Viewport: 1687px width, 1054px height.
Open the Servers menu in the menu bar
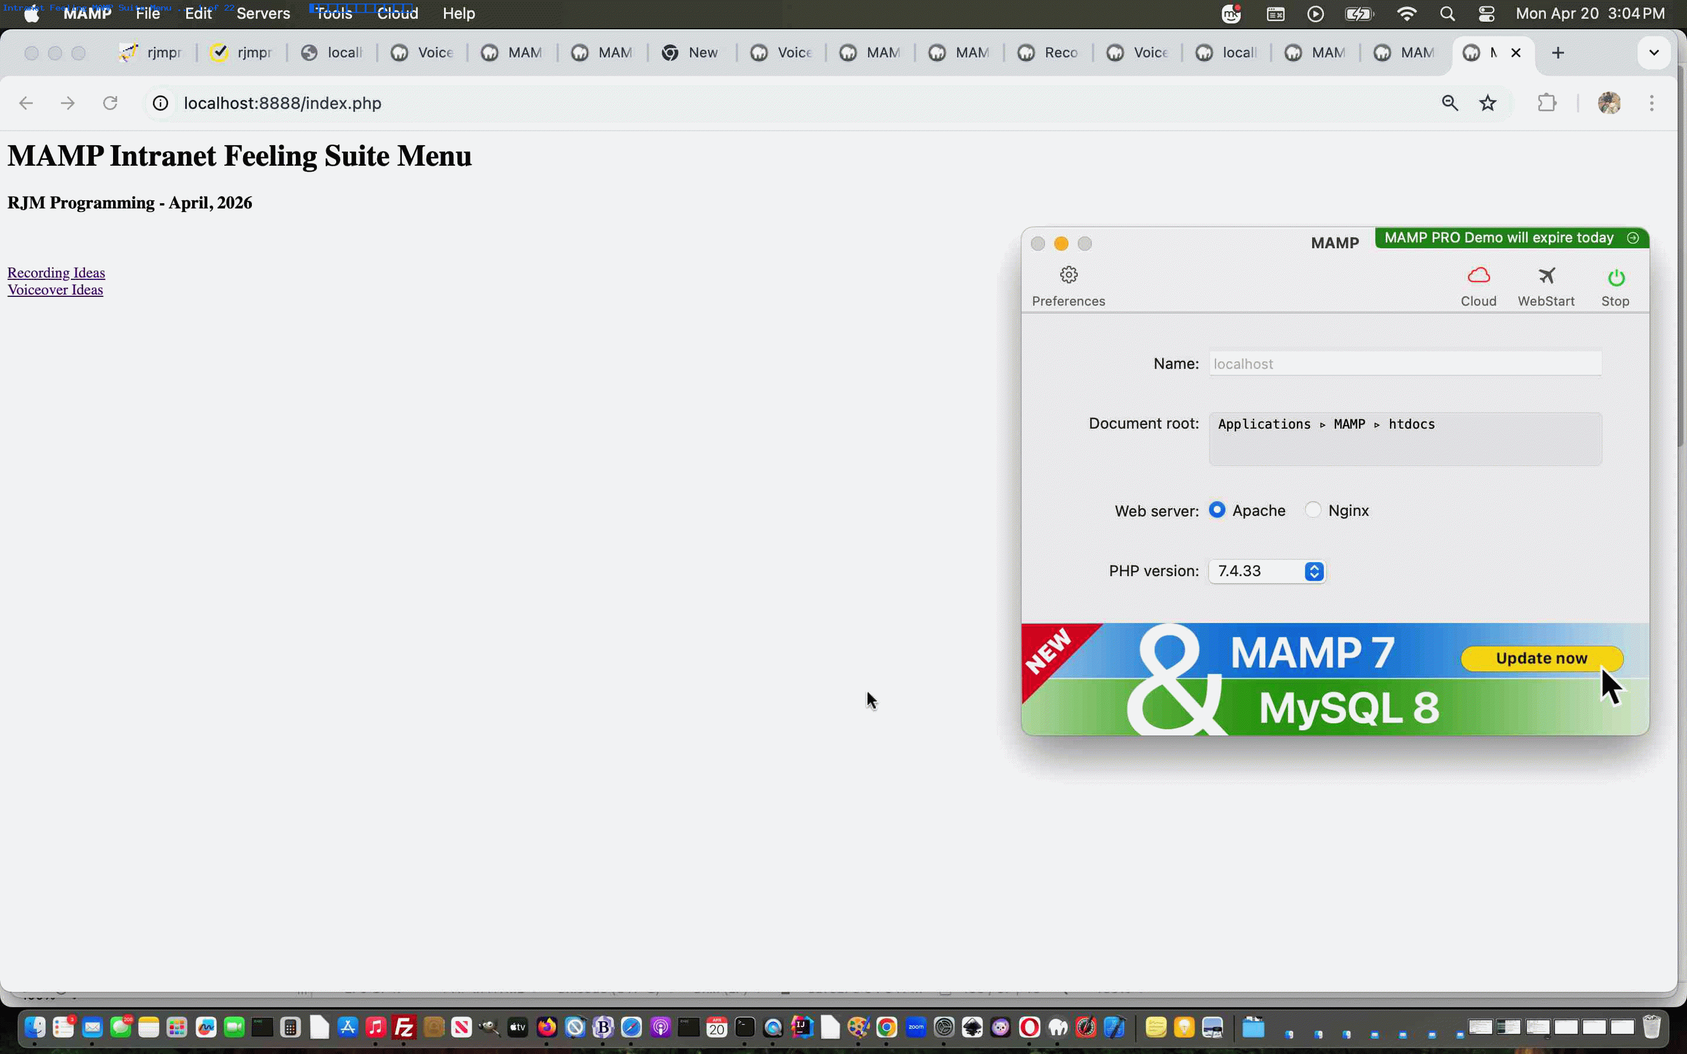263,13
